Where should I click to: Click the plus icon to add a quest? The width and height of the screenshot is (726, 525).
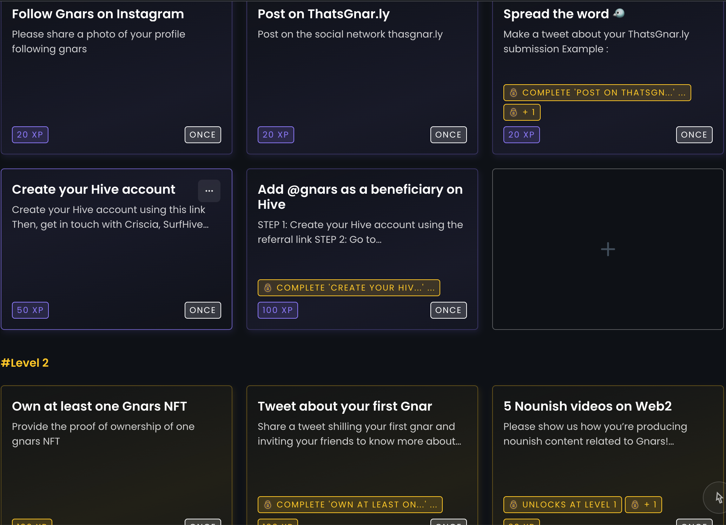pyautogui.click(x=608, y=249)
